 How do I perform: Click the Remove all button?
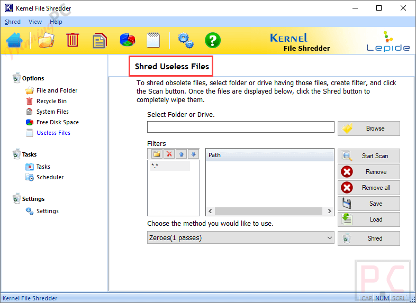[369, 188]
